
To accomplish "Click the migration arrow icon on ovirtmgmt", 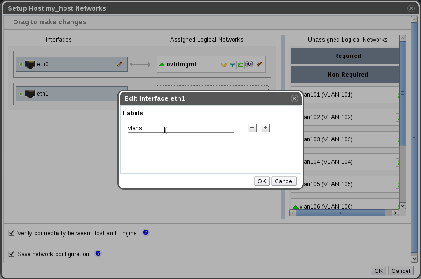I will tap(249, 65).
